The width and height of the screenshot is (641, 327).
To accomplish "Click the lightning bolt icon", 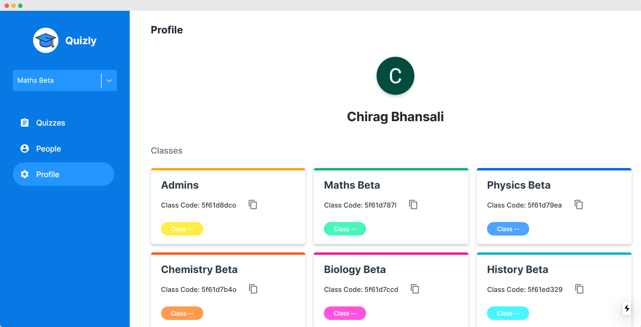I will tap(627, 308).
